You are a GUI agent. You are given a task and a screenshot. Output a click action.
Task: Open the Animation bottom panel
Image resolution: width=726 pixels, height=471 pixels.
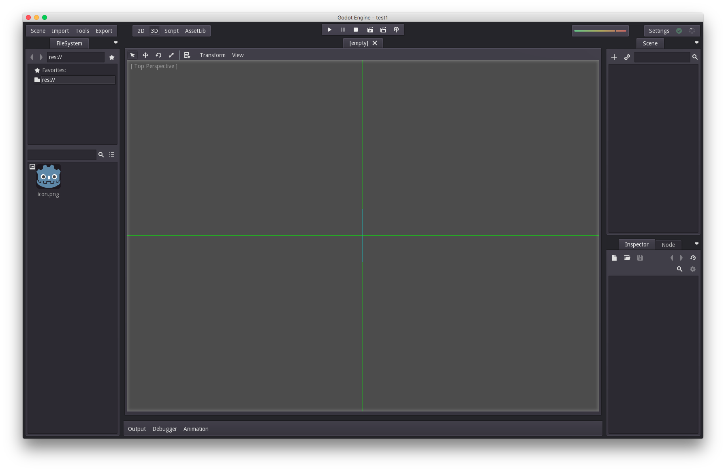coord(196,429)
